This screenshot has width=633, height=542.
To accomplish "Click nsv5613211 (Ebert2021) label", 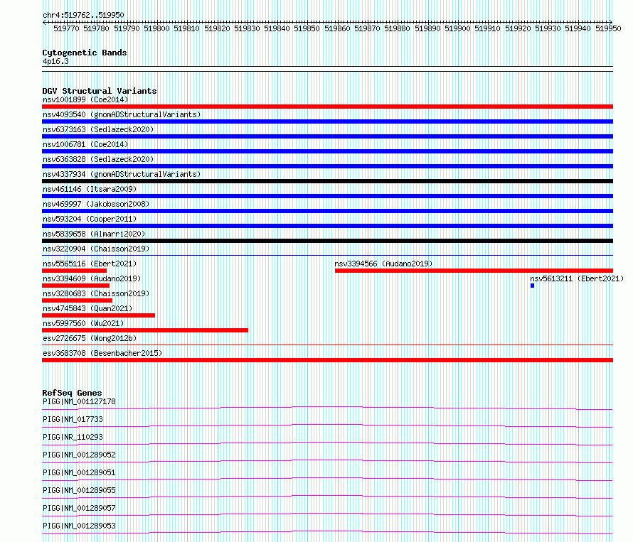I will (577, 278).
